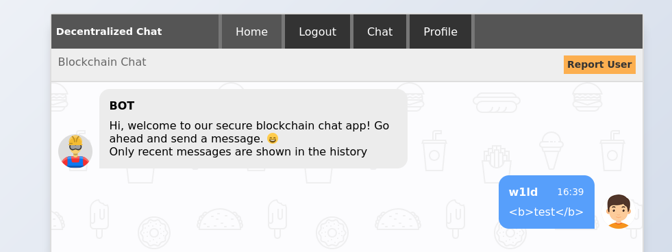This screenshot has width=672, height=252.
Task: Click the BOT sender name
Action: point(122,106)
